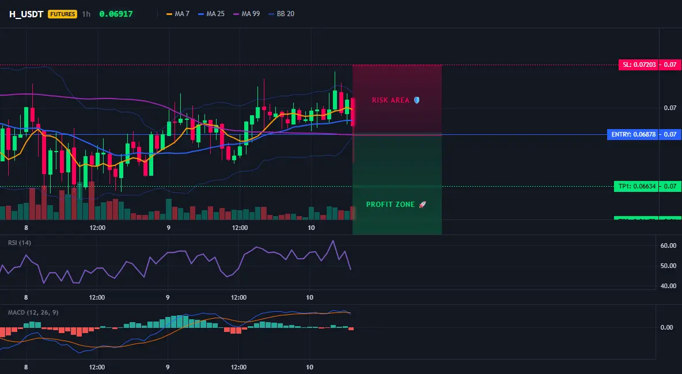The width and height of the screenshot is (682, 374).
Task: Click the RSI (14) indicator label
Action: (x=20, y=243)
